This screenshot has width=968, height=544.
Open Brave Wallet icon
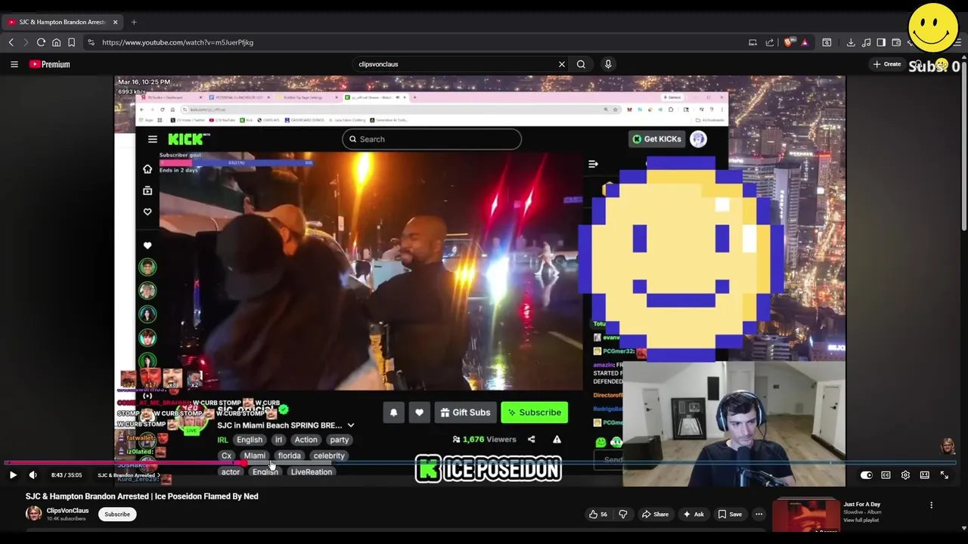click(896, 42)
